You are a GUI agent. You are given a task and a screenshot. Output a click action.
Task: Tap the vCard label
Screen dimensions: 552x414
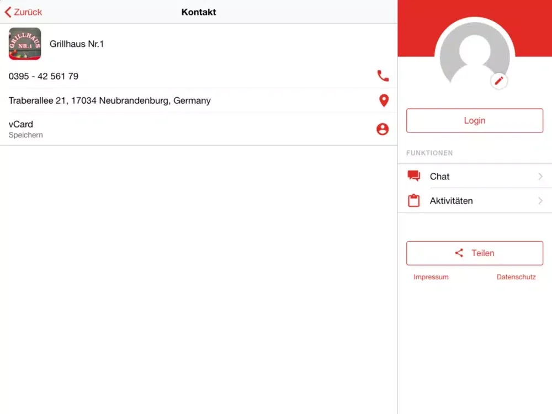(x=21, y=124)
